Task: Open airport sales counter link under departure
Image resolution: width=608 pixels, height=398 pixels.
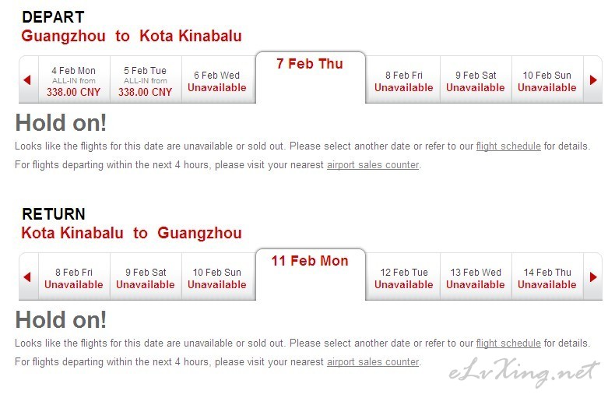Action: (373, 165)
